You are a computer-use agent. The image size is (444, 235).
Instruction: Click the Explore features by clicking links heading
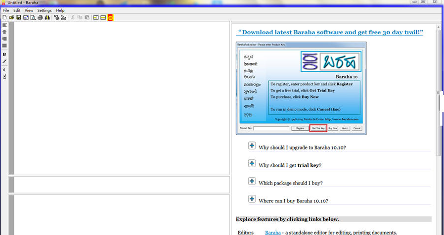287,219
